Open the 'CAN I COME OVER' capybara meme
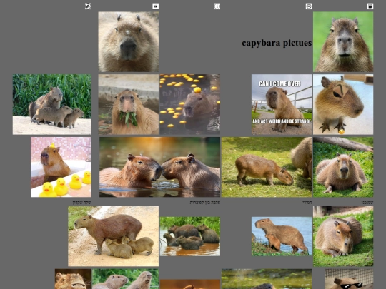Image resolution: width=386 pixels, height=289 pixels. (x=282, y=104)
